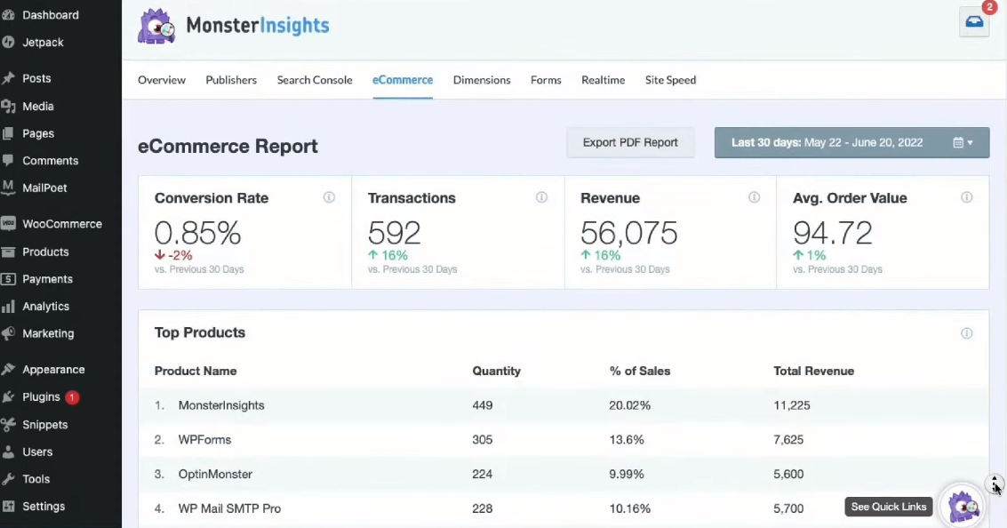Click the MonsterInsights monster logo
Image resolution: width=1007 pixels, height=528 pixels.
tap(157, 27)
